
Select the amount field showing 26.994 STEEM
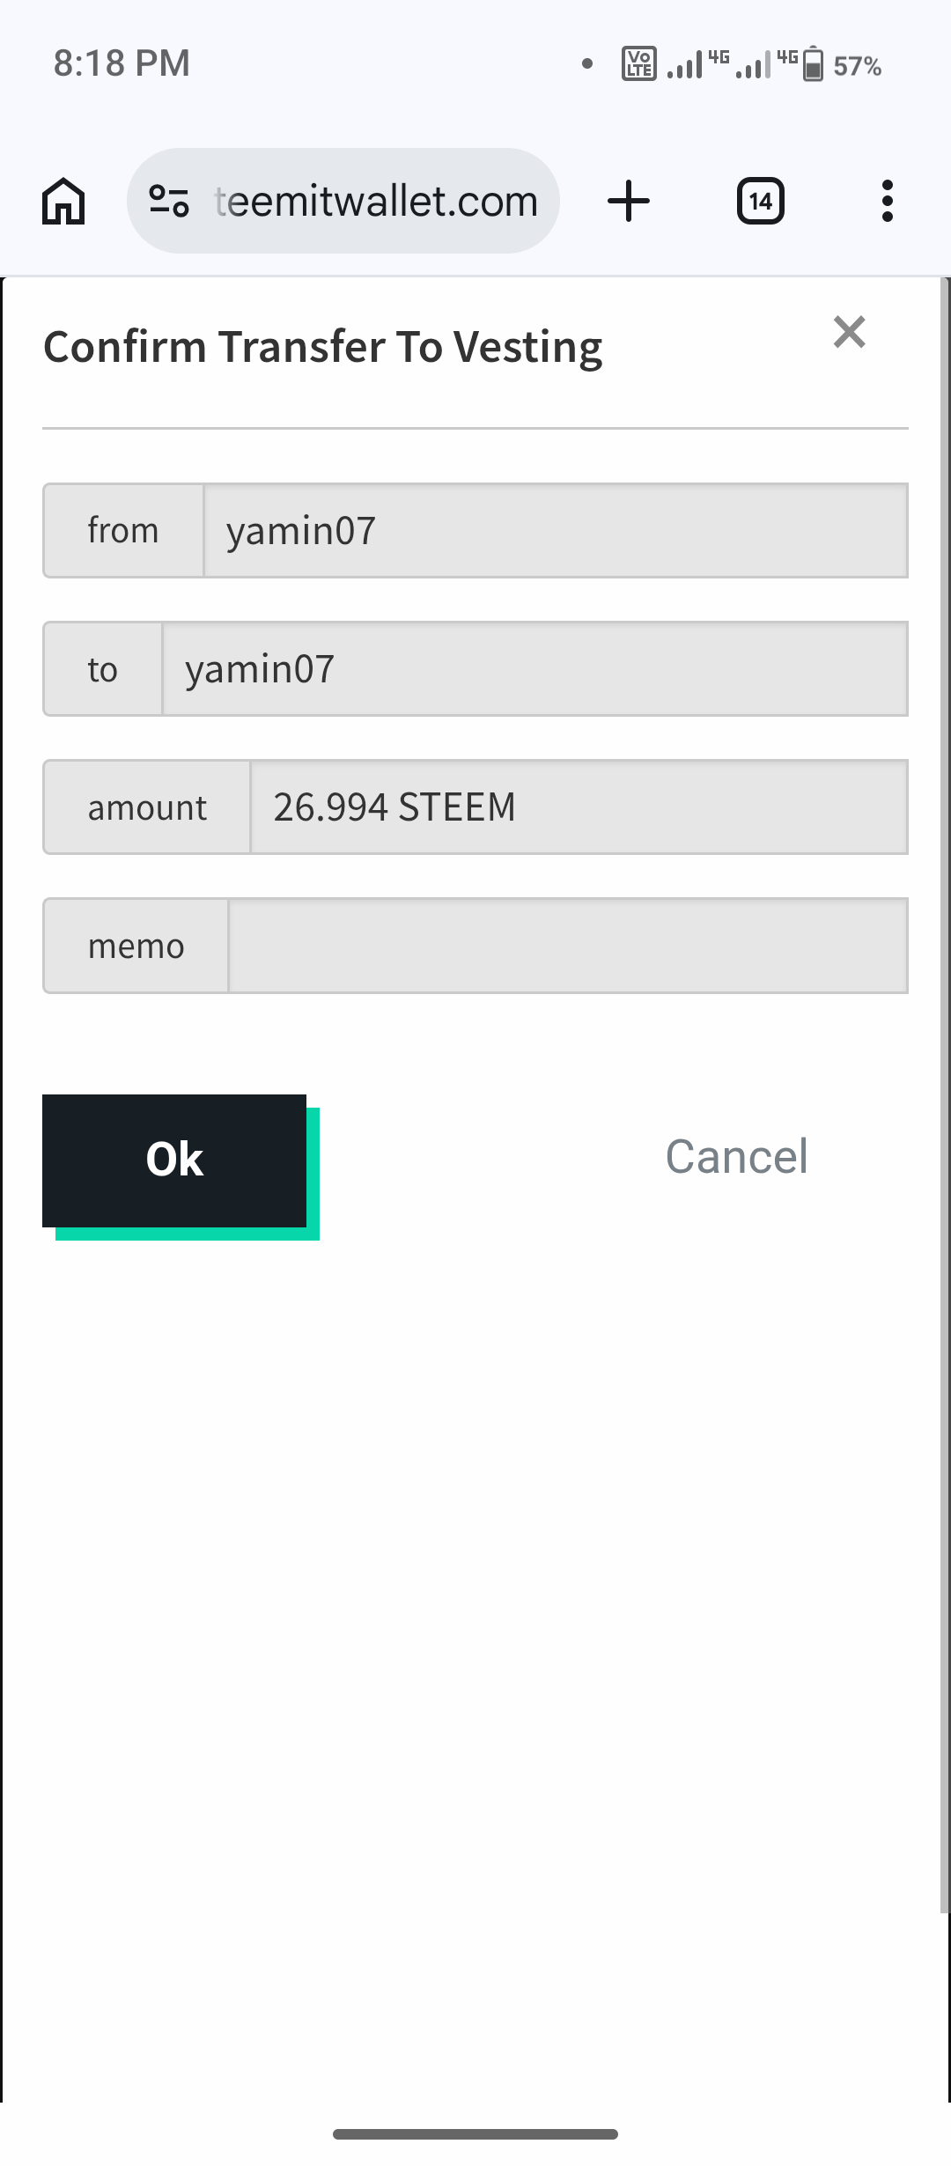pyautogui.click(x=579, y=807)
